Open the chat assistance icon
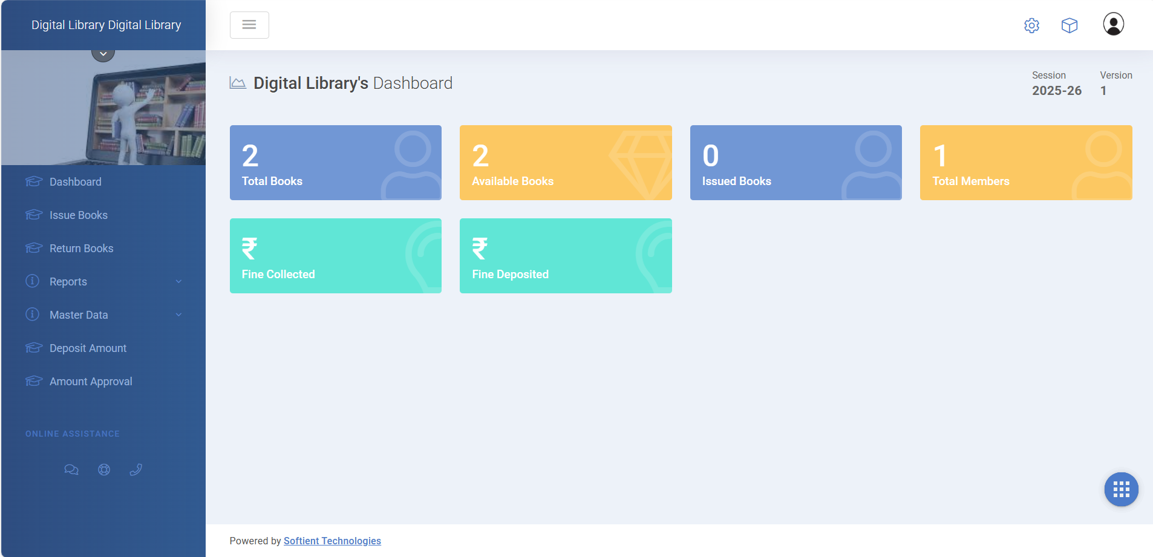Image resolution: width=1153 pixels, height=557 pixels. tap(71, 469)
